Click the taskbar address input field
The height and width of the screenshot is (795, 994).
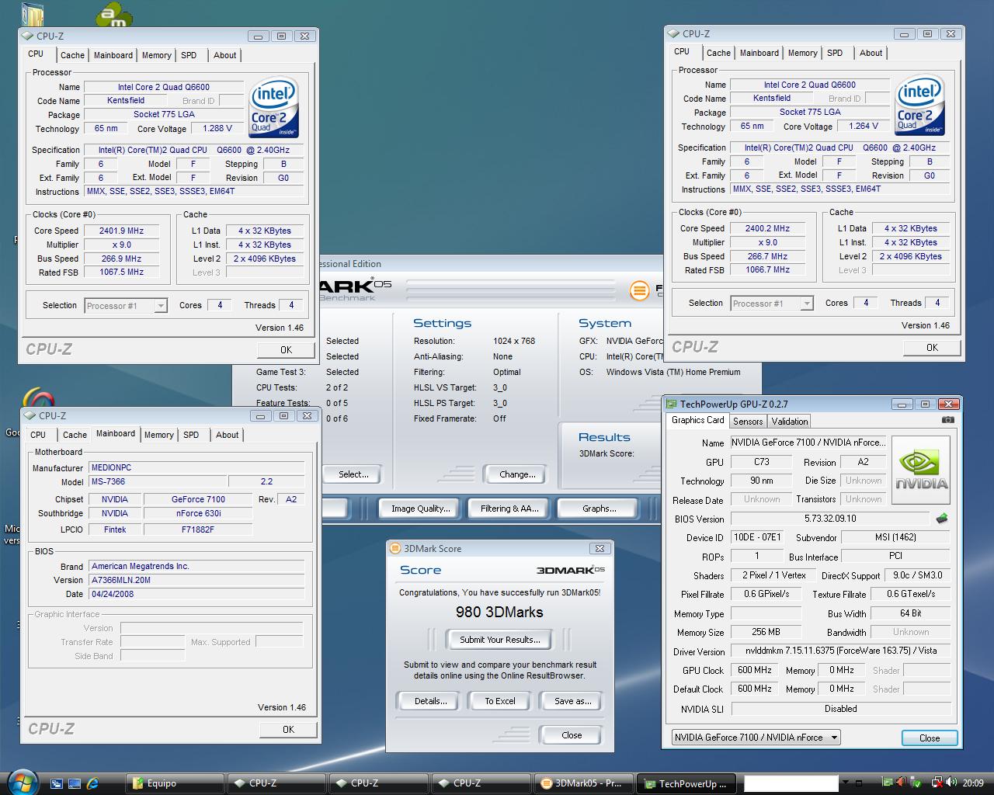click(791, 783)
